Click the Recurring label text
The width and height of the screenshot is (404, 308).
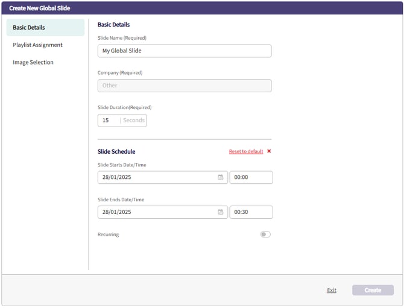(x=108, y=234)
